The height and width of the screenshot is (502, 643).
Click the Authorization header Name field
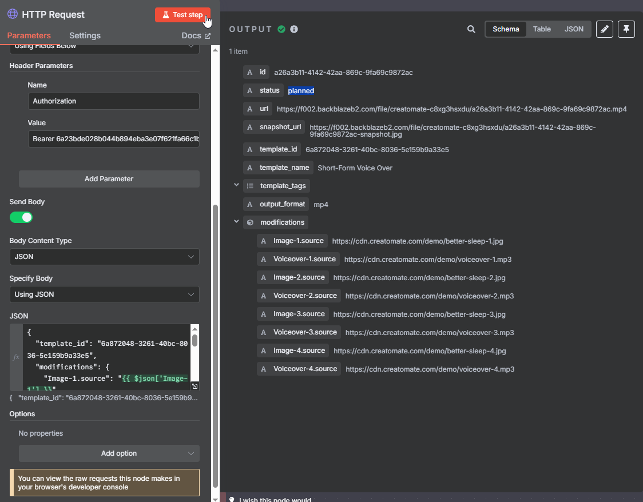(113, 101)
